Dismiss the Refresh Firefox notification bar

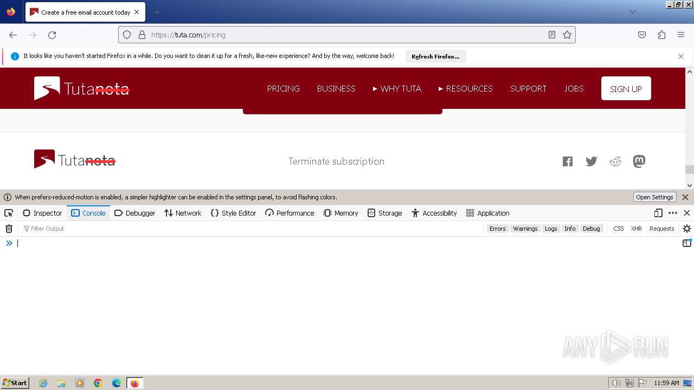point(681,56)
